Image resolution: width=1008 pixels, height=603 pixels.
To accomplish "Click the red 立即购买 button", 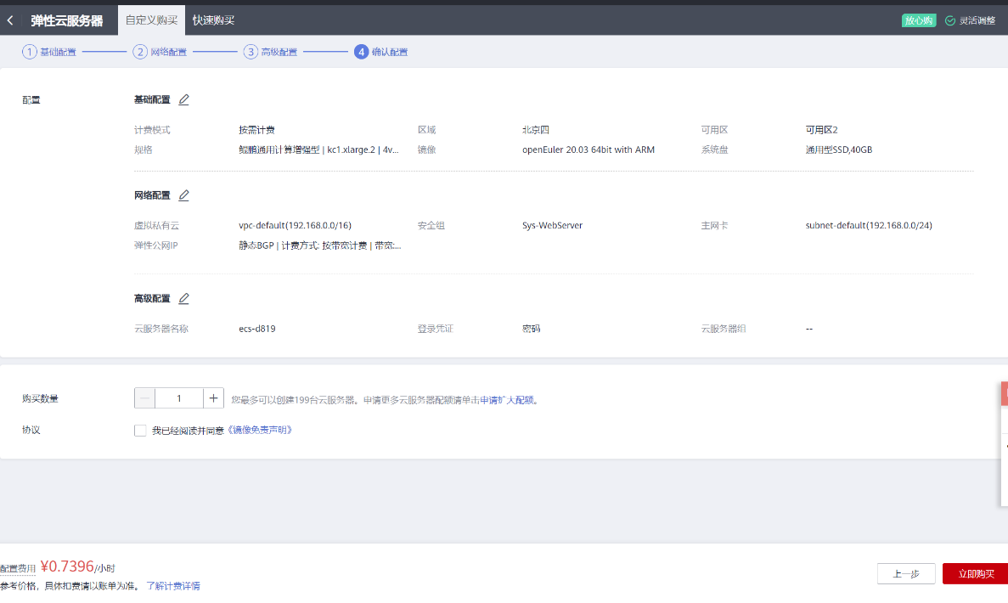I will 975,573.
